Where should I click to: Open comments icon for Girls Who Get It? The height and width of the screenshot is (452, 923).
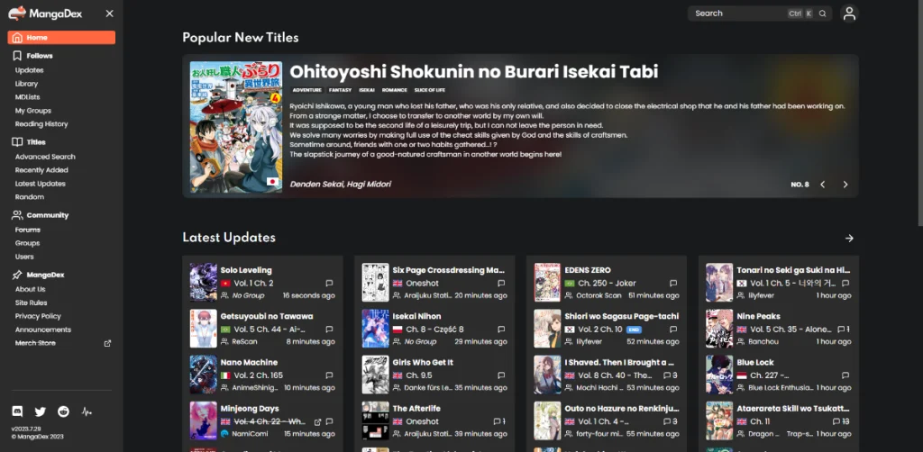(501, 375)
